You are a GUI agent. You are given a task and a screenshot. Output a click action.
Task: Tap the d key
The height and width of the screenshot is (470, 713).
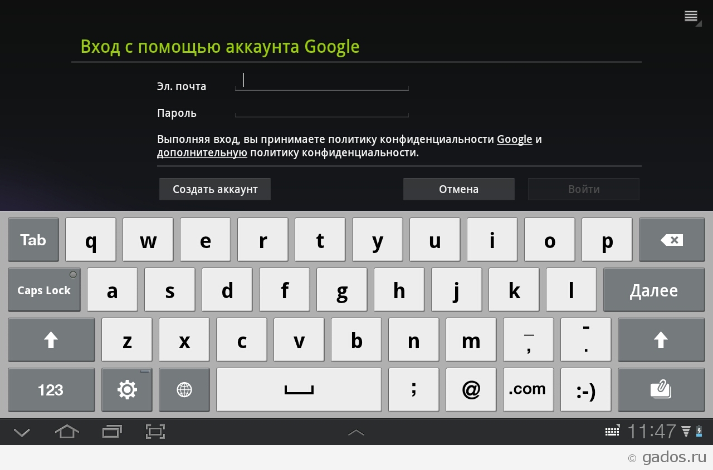pyautogui.click(x=227, y=290)
